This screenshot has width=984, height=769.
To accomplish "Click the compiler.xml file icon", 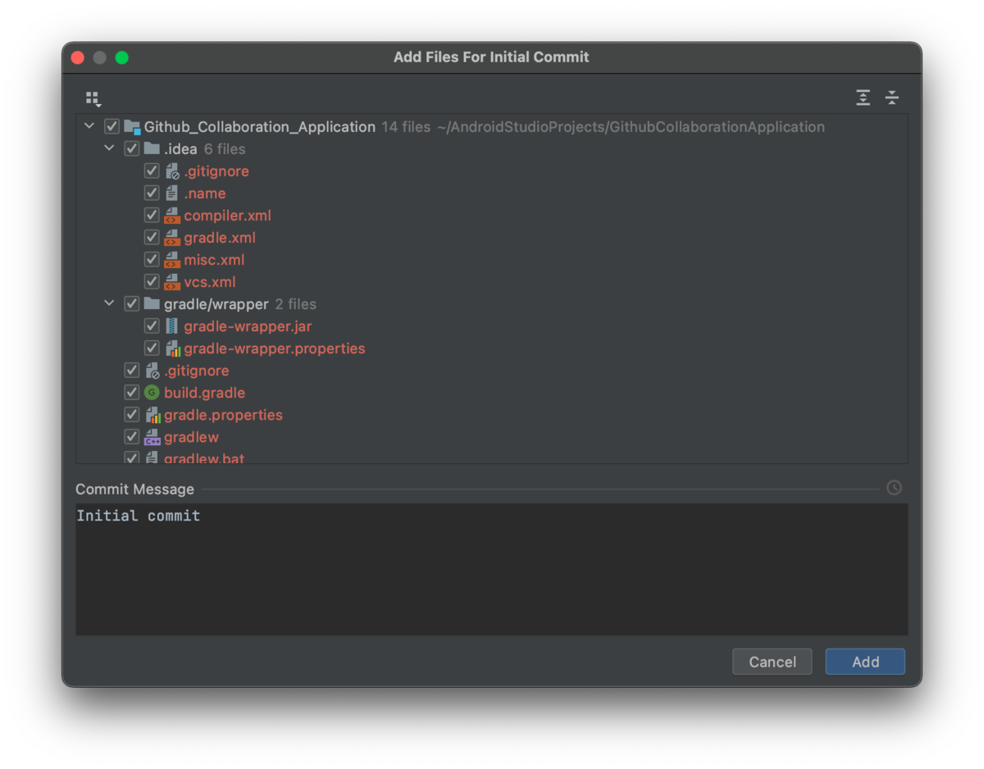I will 171,216.
